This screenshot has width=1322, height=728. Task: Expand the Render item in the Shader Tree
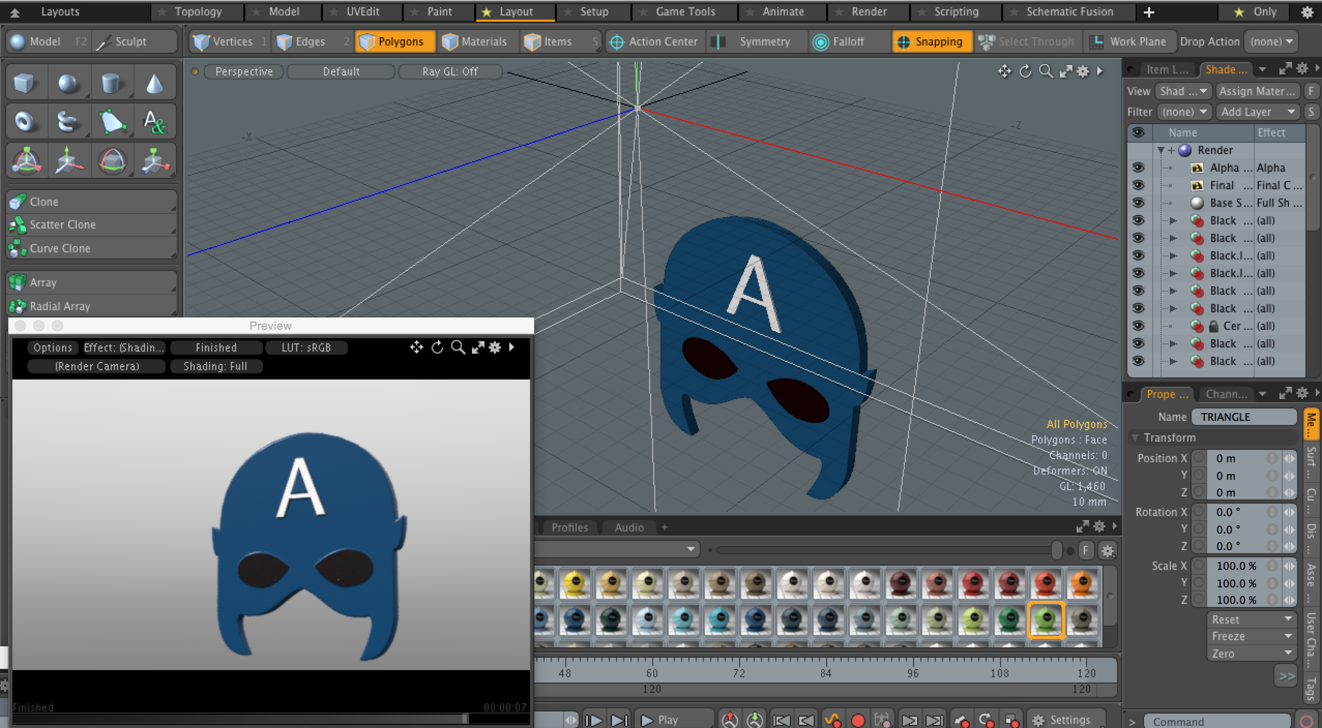pos(1161,150)
